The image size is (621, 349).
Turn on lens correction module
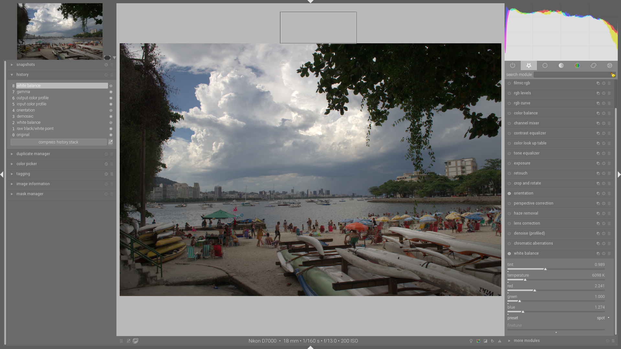pyautogui.click(x=509, y=224)
